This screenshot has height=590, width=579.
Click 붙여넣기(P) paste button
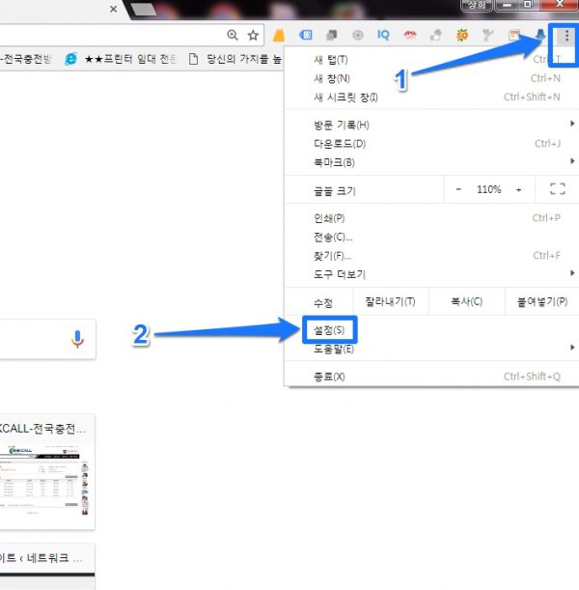(542, 301)
